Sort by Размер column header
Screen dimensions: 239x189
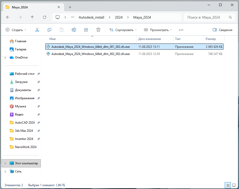coord(211,39)
